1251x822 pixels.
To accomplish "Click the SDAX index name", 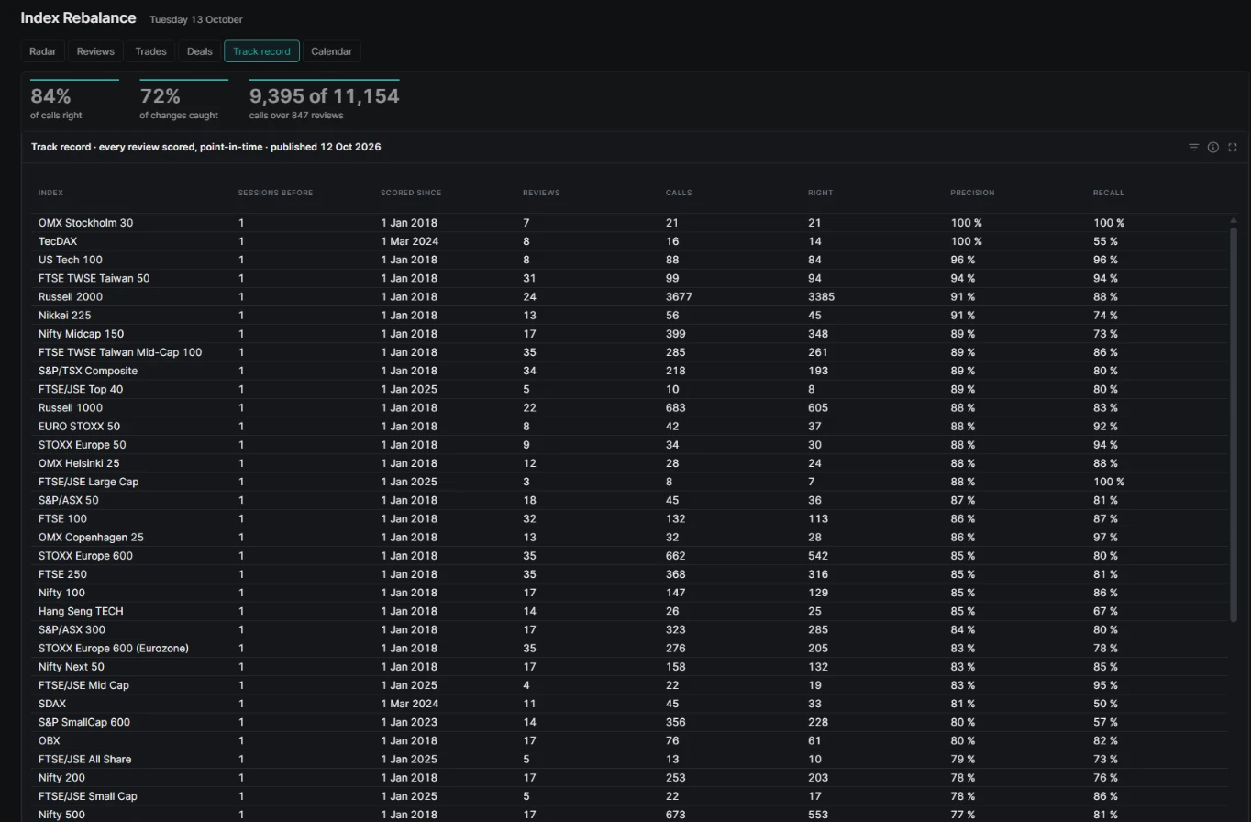I will pos(52,704).
